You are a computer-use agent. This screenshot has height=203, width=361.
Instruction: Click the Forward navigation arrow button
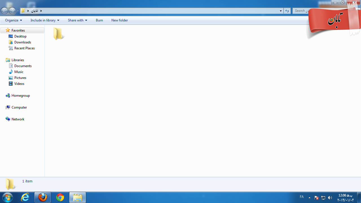coord(12,11)
